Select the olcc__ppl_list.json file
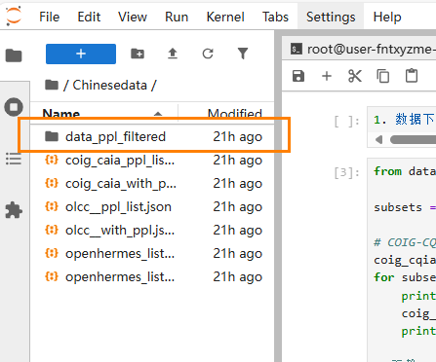This screenshot has height=362, width=436. (x=152, y=207)
